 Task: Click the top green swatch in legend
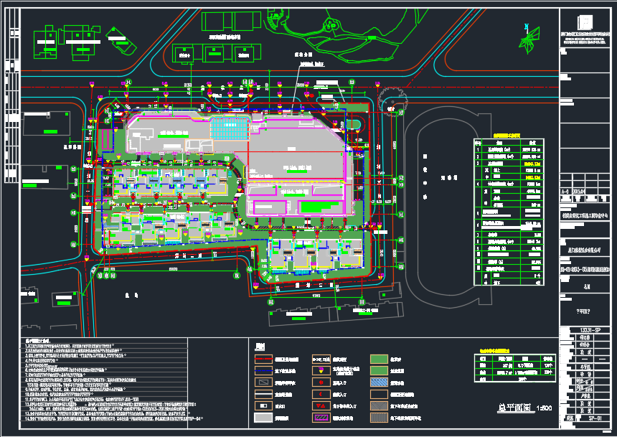coord(380,358)
